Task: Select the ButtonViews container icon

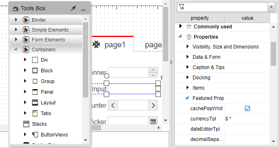Action: (35, 134)
